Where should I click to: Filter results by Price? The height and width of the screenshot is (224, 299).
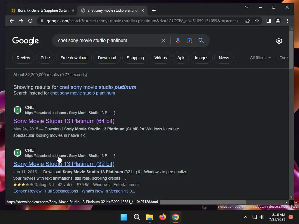tap(45, 58)
